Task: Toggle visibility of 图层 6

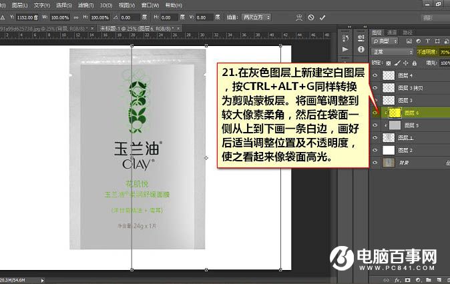Action: click(375, 113)
